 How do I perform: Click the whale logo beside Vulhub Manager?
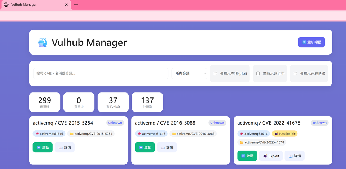pyautogui.click(x=43, y=43)
